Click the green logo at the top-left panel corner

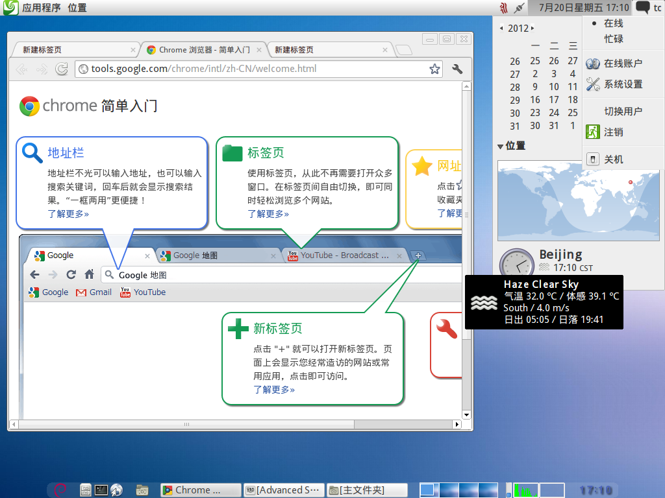[x=10, y=7]
